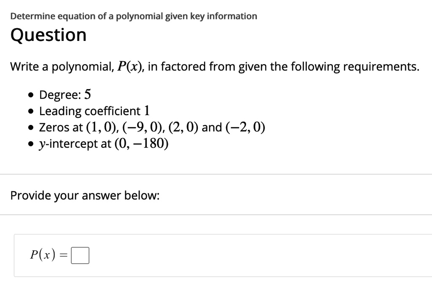This screenshot has width=432, height=281.
Task: Click the 'Provide your answer below' label
Action: click(85, 195)
